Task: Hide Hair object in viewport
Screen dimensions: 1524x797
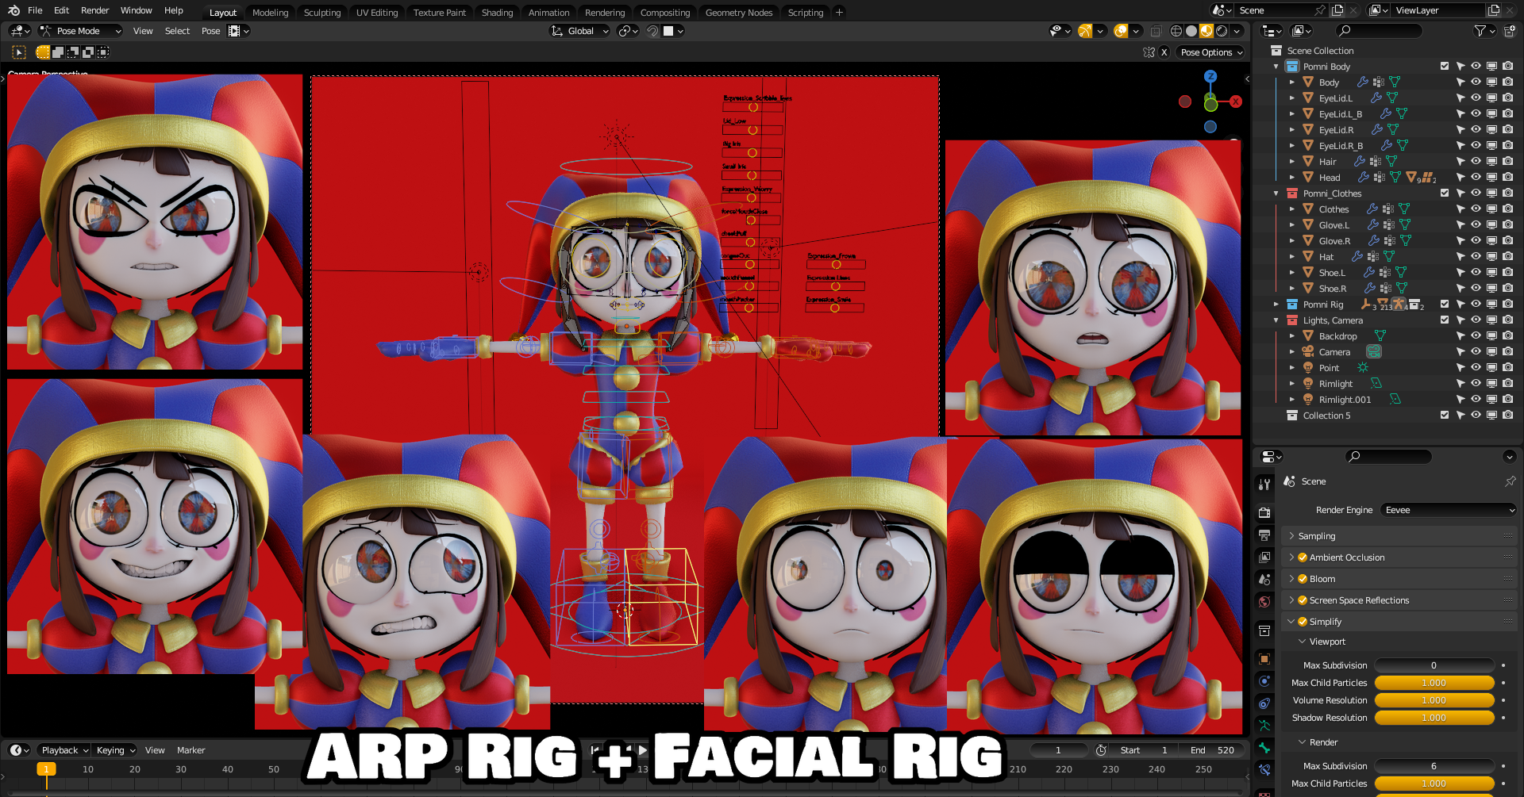Action: pos(1476,162)
